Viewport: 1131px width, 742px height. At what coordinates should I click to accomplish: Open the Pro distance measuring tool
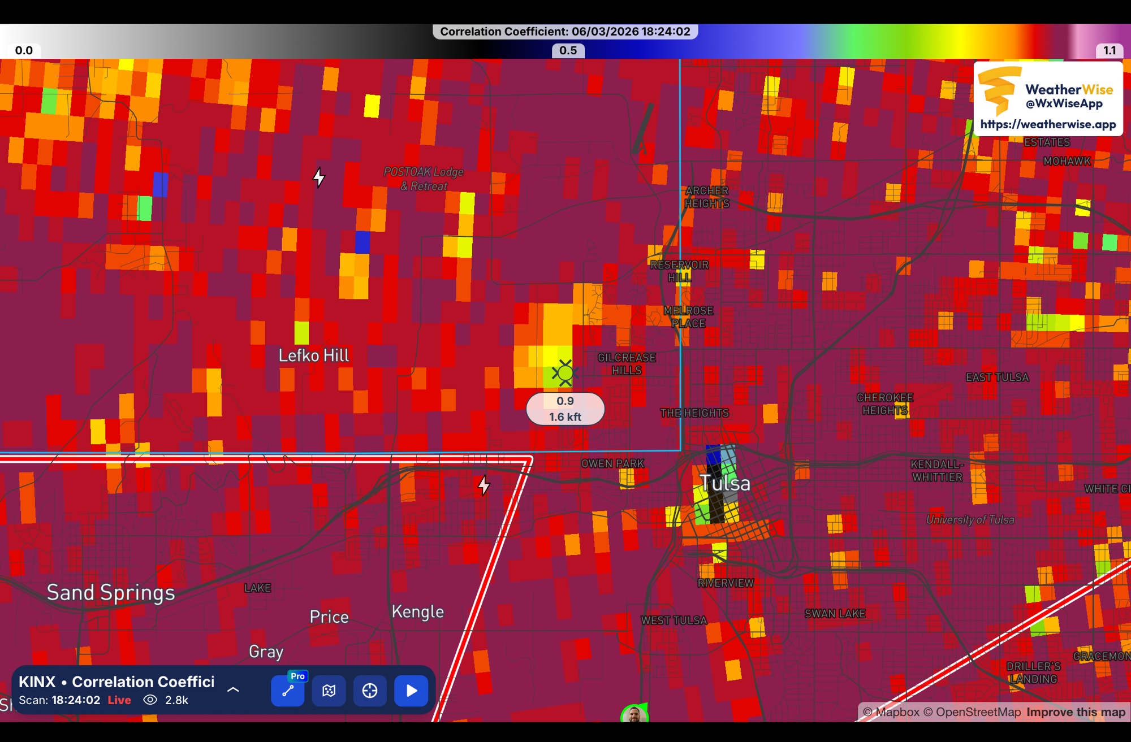[288, 691]
